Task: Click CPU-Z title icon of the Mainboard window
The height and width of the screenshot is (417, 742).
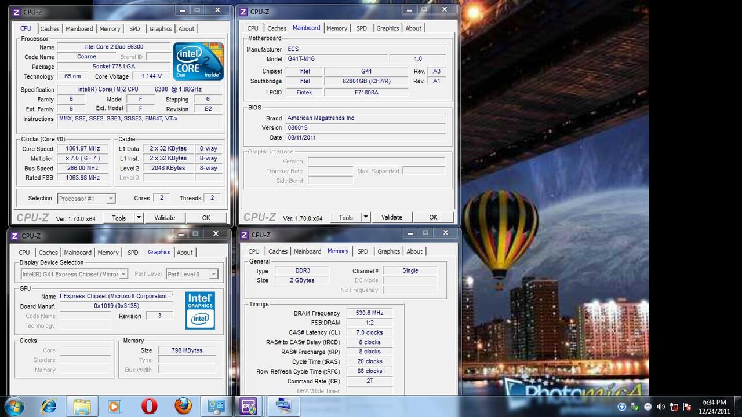Action: pyautogui.click(x=243, y=12)
